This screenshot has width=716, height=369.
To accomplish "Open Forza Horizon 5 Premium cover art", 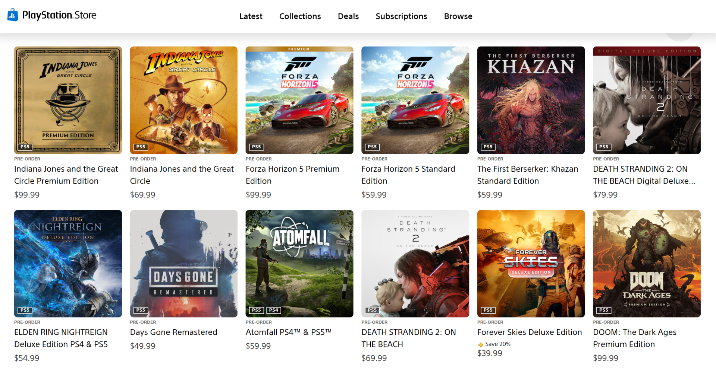I will [x=299, y=100].
